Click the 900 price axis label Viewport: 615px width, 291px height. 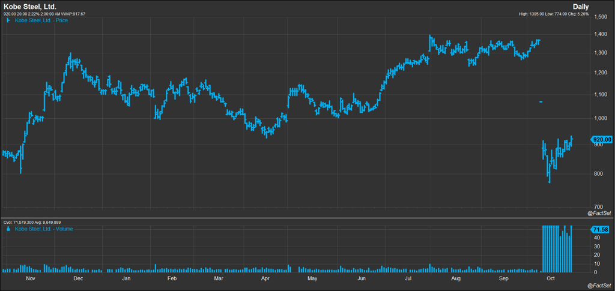click(x=599, y=145)
